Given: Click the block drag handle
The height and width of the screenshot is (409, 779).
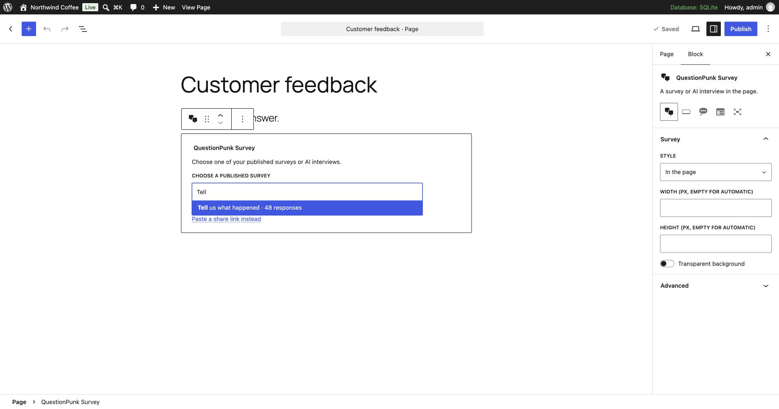Looking at the screenshot, I should click(x=207, y=119).
